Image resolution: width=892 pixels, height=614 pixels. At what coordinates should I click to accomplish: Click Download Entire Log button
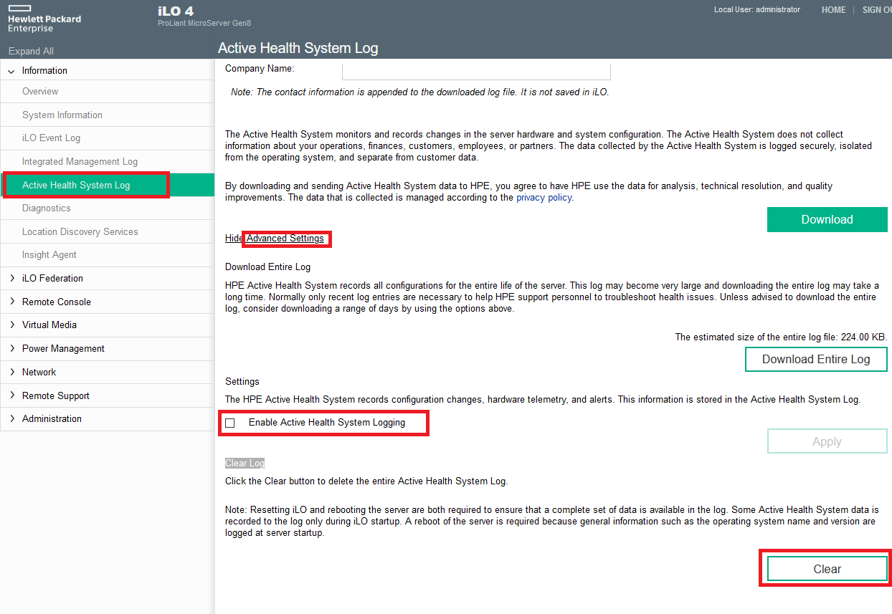(816, 360)
